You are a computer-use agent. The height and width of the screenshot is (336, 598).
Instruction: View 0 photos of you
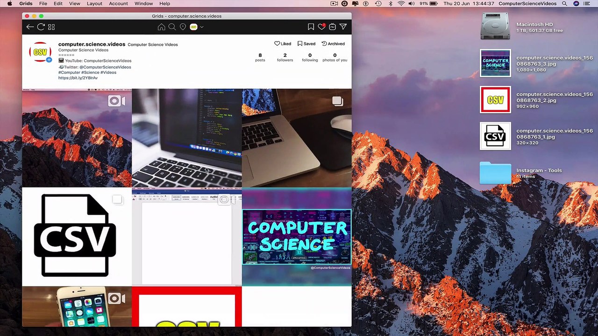click(x=335, y=57)
